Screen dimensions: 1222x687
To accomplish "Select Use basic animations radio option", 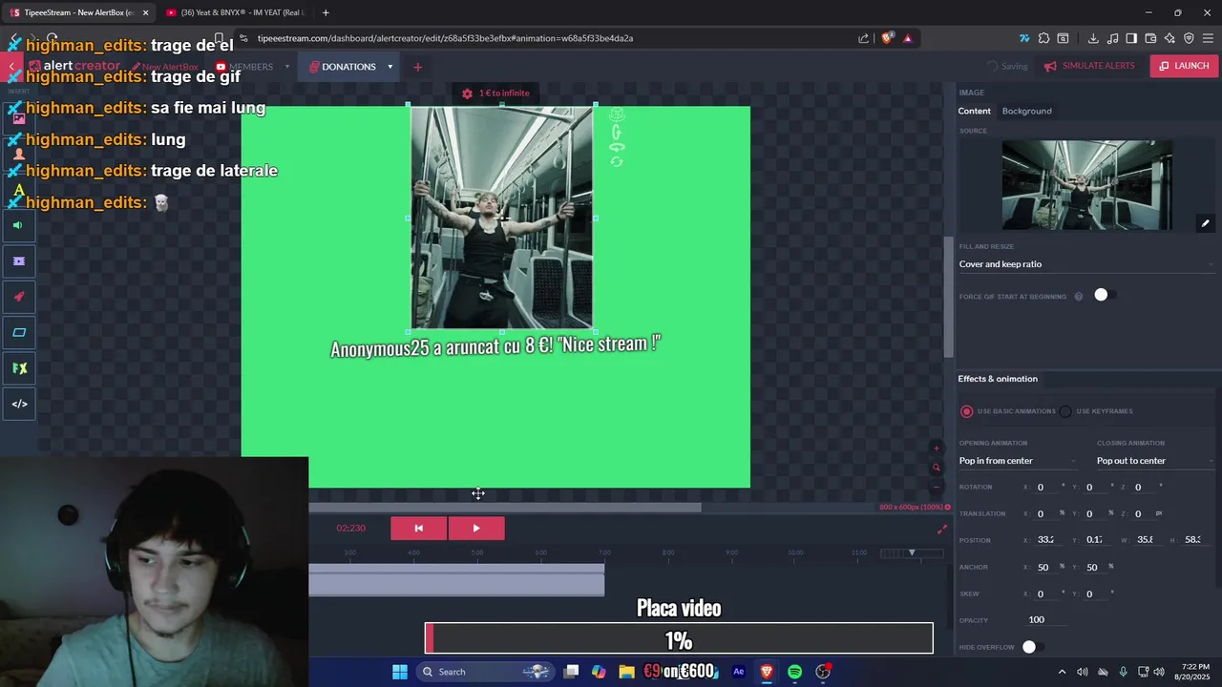I will click(967, 411).
